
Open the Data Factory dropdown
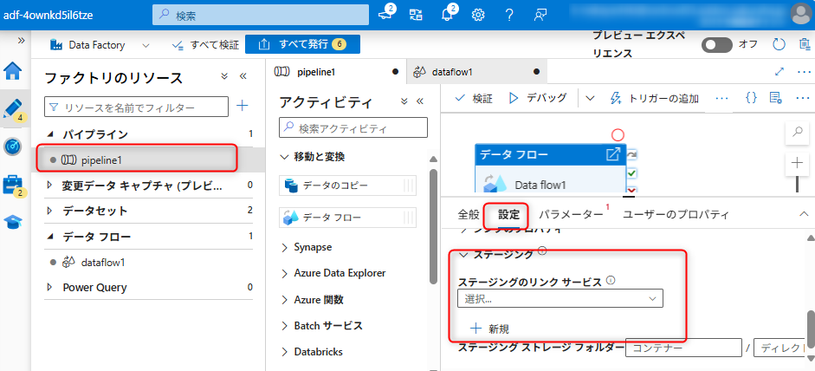click(x=100, y=45)
